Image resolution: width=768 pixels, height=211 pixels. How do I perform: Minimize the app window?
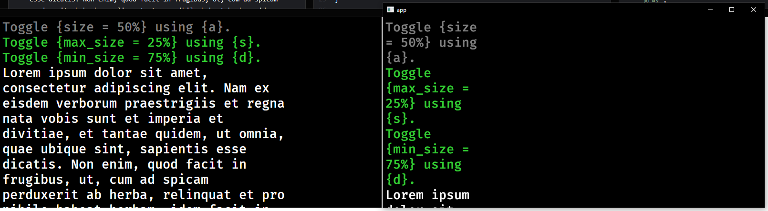click(x=710, y=10)
